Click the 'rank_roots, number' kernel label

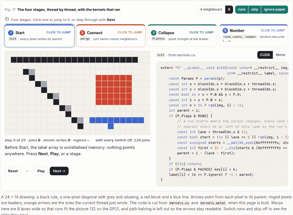click(240, 37)
